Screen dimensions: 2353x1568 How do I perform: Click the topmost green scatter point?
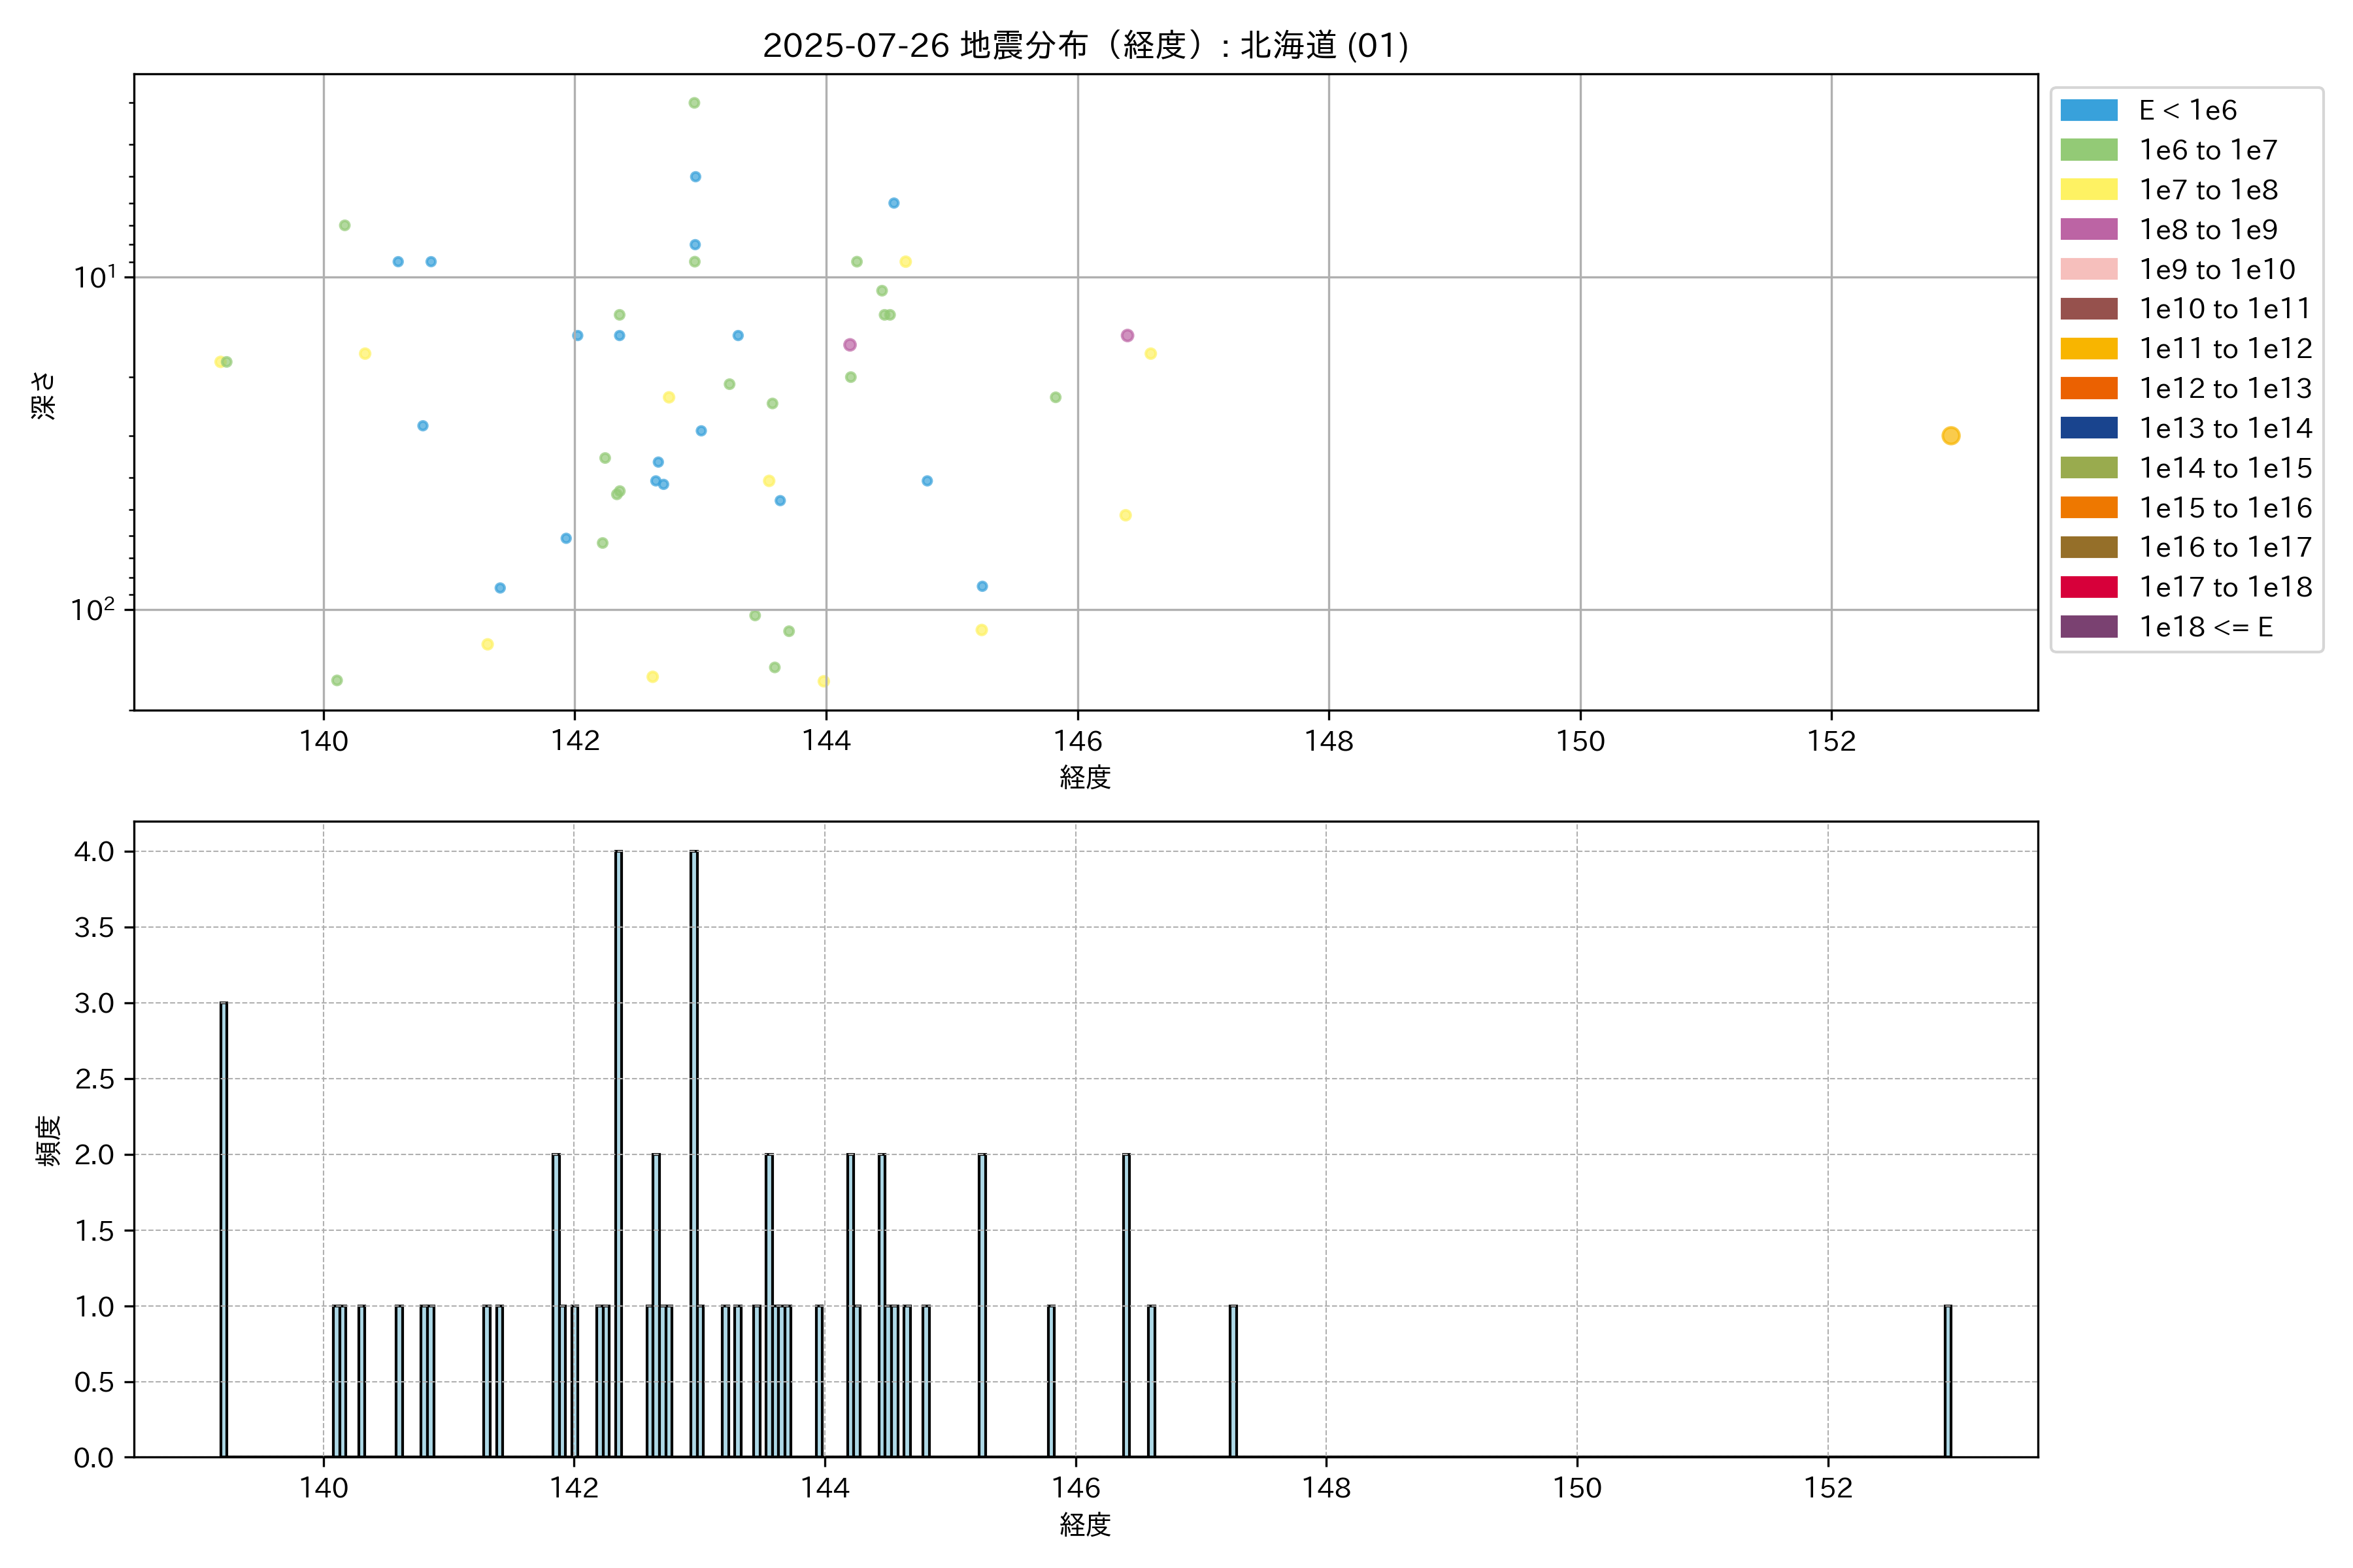click(694, 103)
